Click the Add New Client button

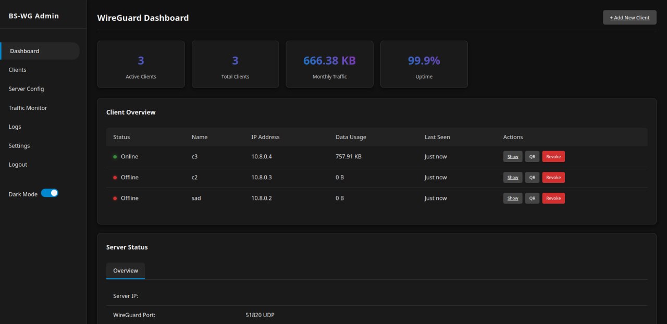(629, 17)
